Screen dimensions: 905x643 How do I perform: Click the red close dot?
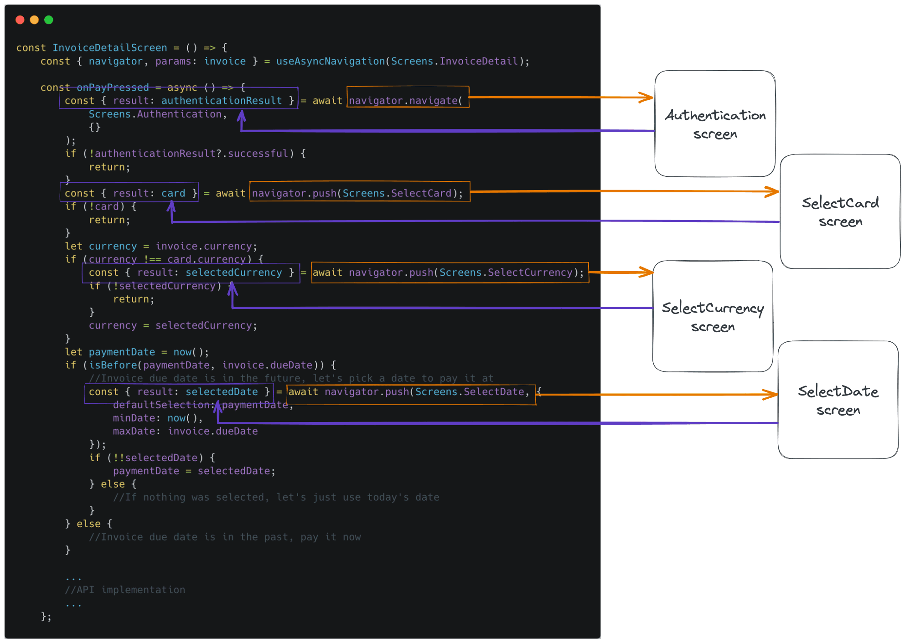[20, 20]
